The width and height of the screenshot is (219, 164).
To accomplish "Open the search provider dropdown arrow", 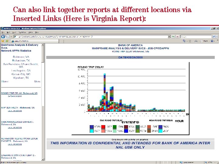I will click(x=217, y=37).
